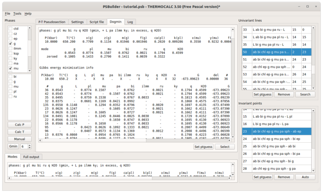
Task: Uncheck the g phase checkbox
Action: [x=11, y=44]
